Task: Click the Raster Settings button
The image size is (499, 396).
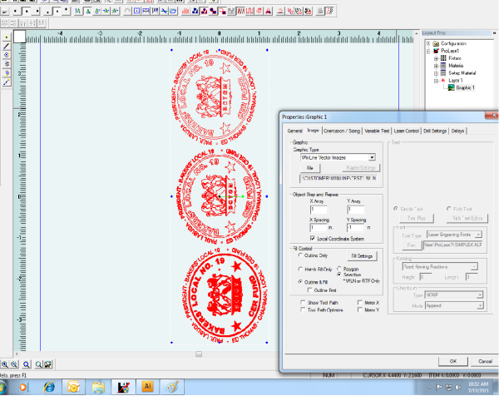Action: click(361, 168)
